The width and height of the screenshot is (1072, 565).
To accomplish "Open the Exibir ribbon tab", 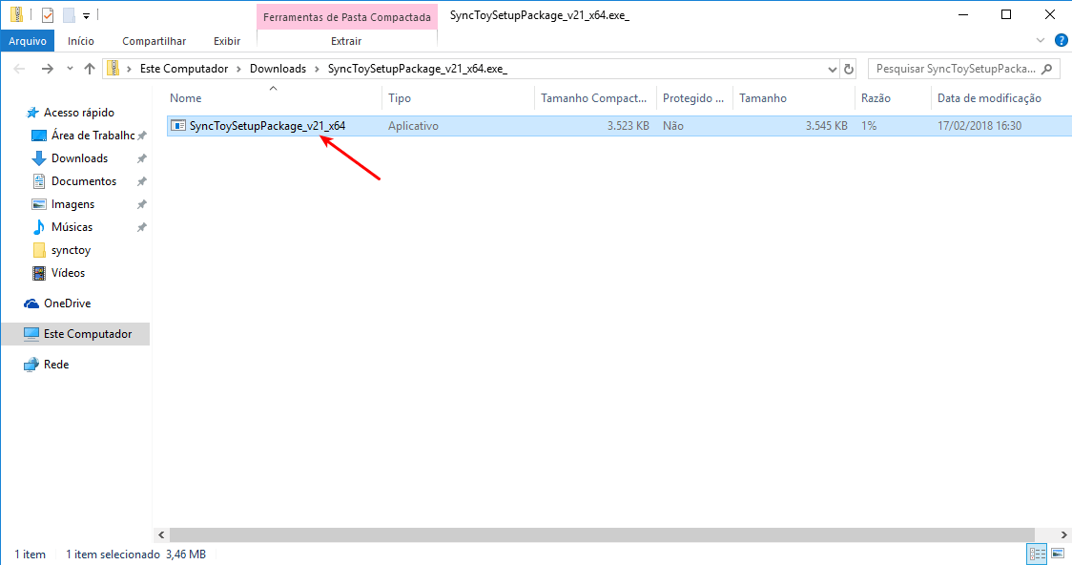I will click(x=227, y=41).
